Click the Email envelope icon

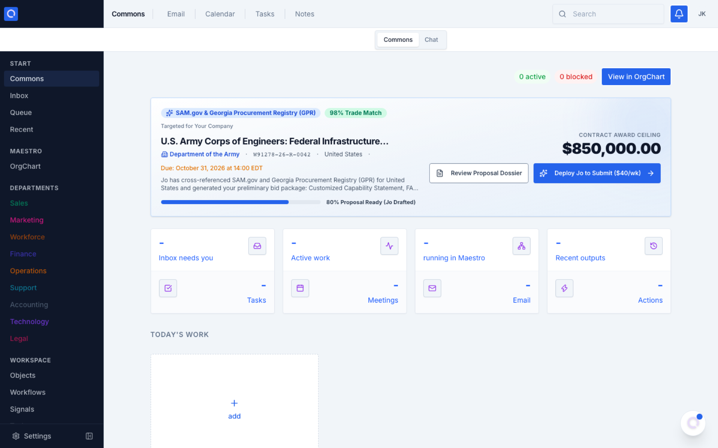pos(432,288)
